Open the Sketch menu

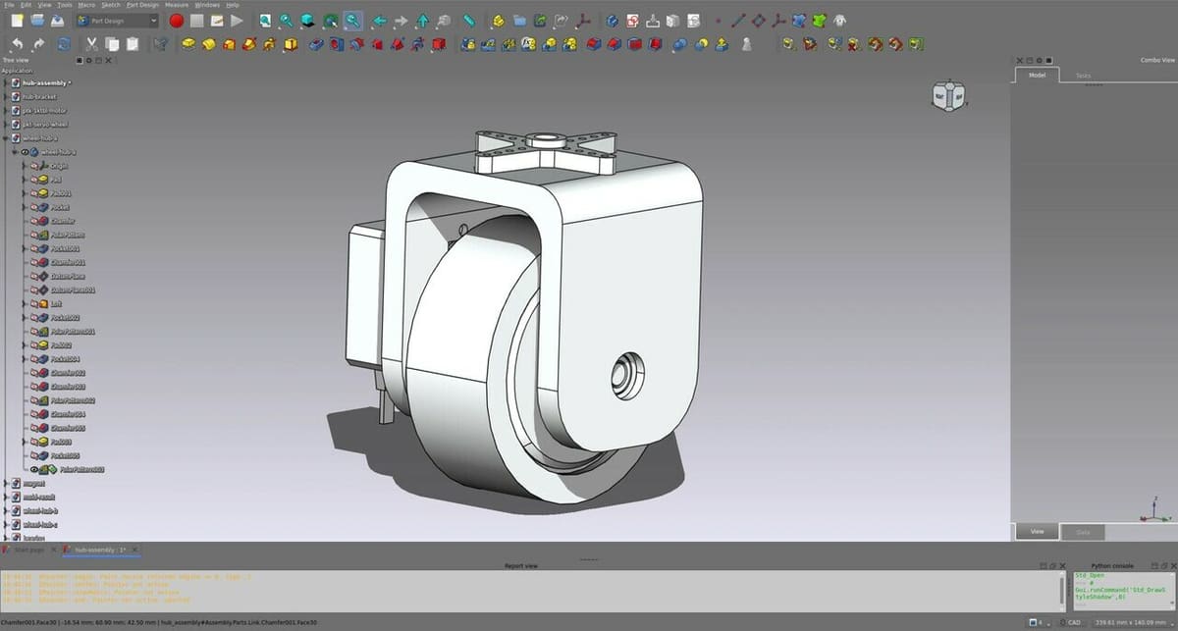110,5
